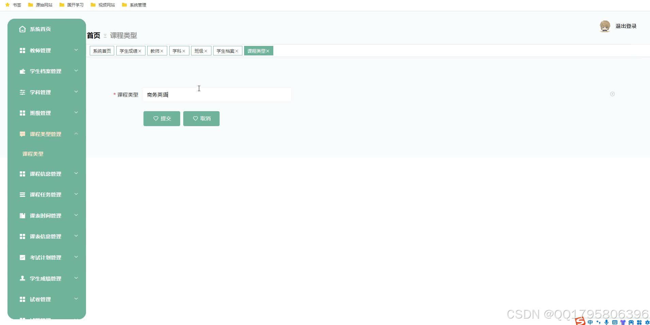650x325 pixels.
Task: Click the keyboard icon in IME bar
Action: 615,322
